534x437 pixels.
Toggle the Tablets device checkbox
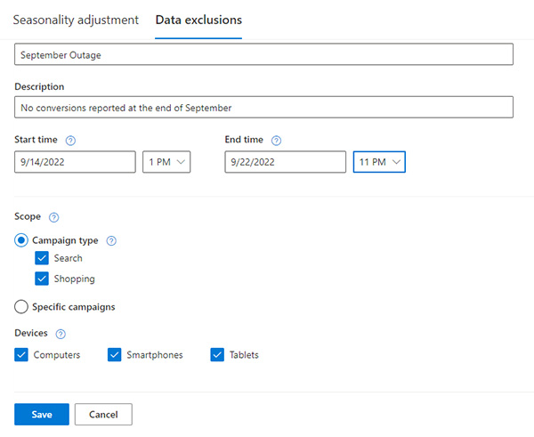coord(217,354)
